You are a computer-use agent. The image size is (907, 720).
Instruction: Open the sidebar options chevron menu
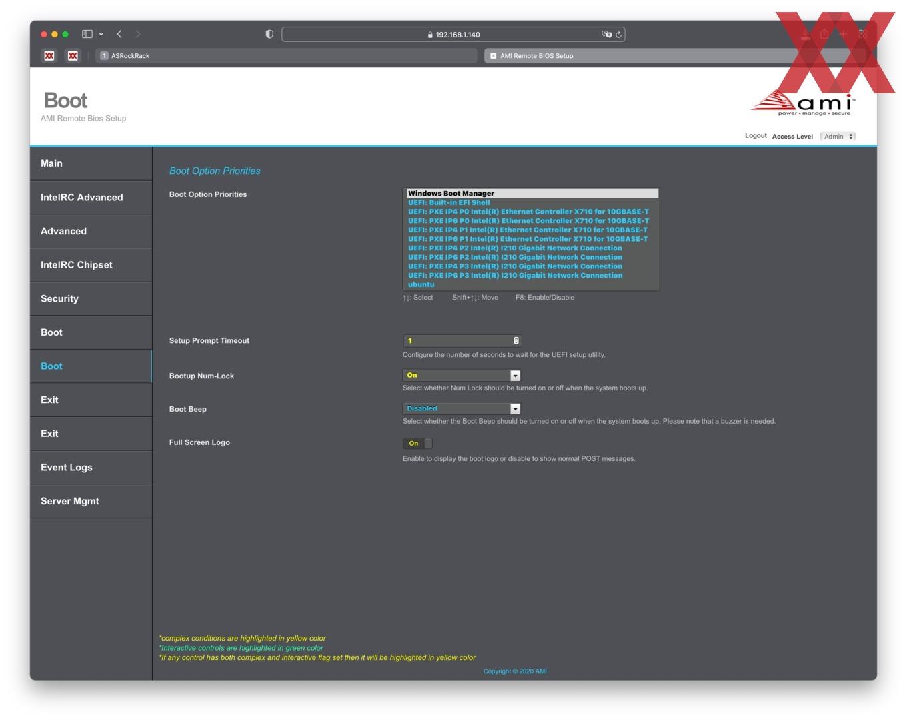101,34
